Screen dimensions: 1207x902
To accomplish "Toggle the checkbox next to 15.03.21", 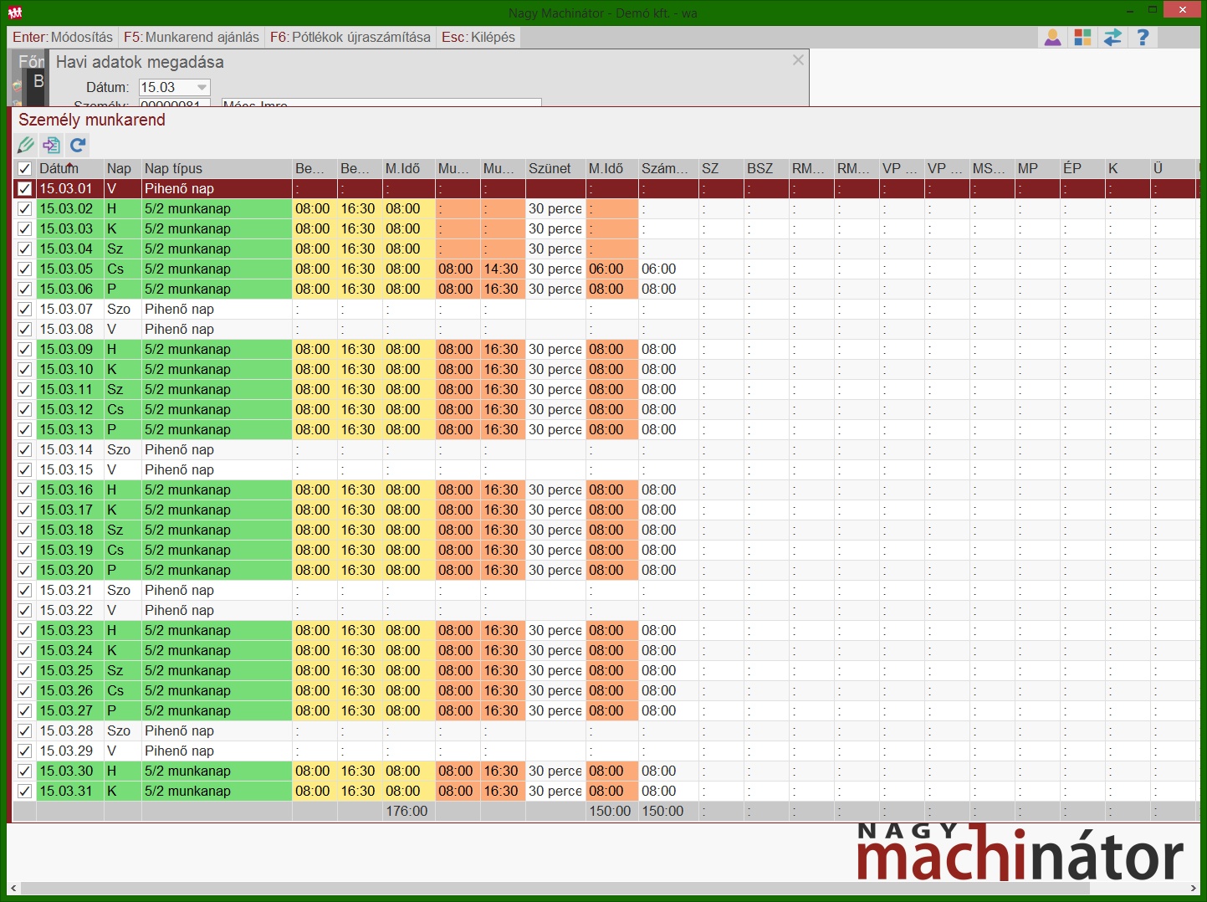I will point(25,590).
